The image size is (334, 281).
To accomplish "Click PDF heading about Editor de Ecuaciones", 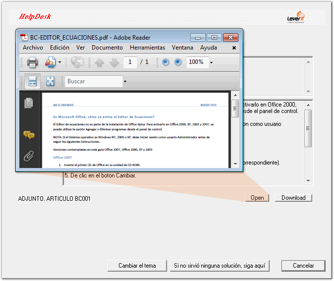I will [x=104, y=117].
